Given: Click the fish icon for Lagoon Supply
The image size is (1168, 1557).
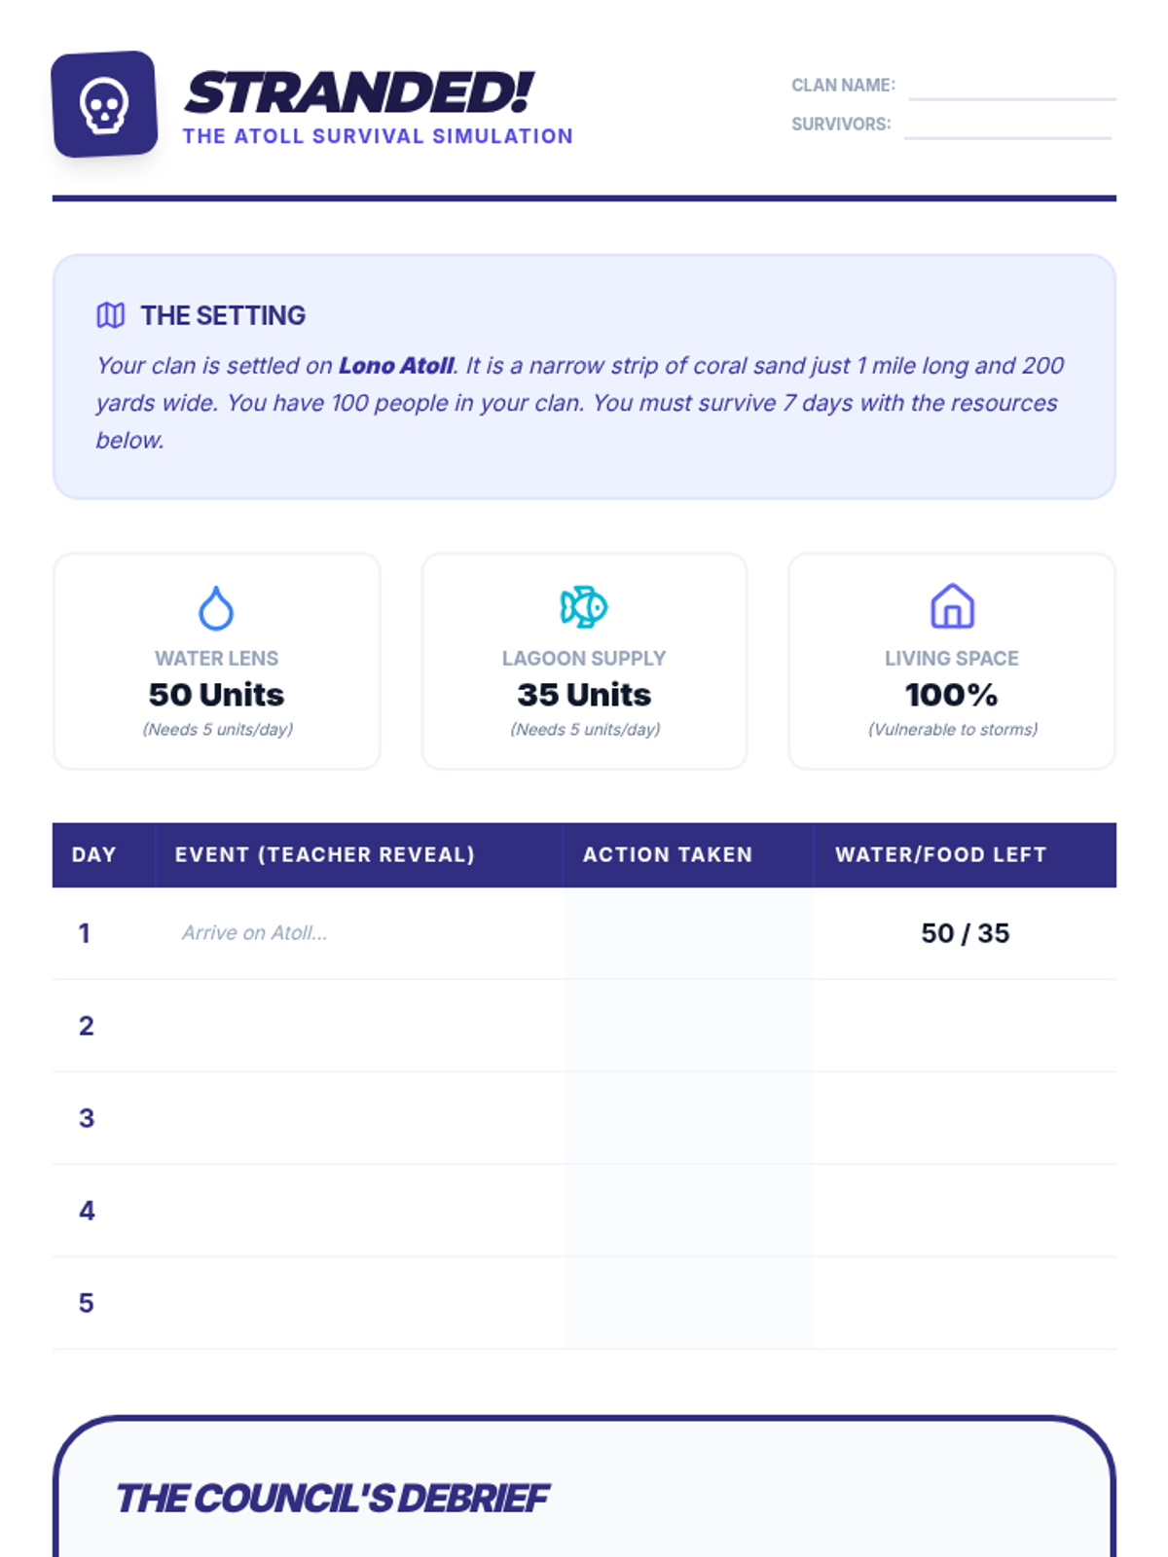Looking at the screenshot, I should click(584, 607).
